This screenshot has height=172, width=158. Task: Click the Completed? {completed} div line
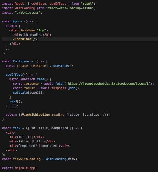tap(39, 146)
